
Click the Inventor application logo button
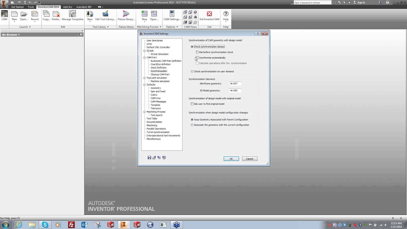point(4,4)
